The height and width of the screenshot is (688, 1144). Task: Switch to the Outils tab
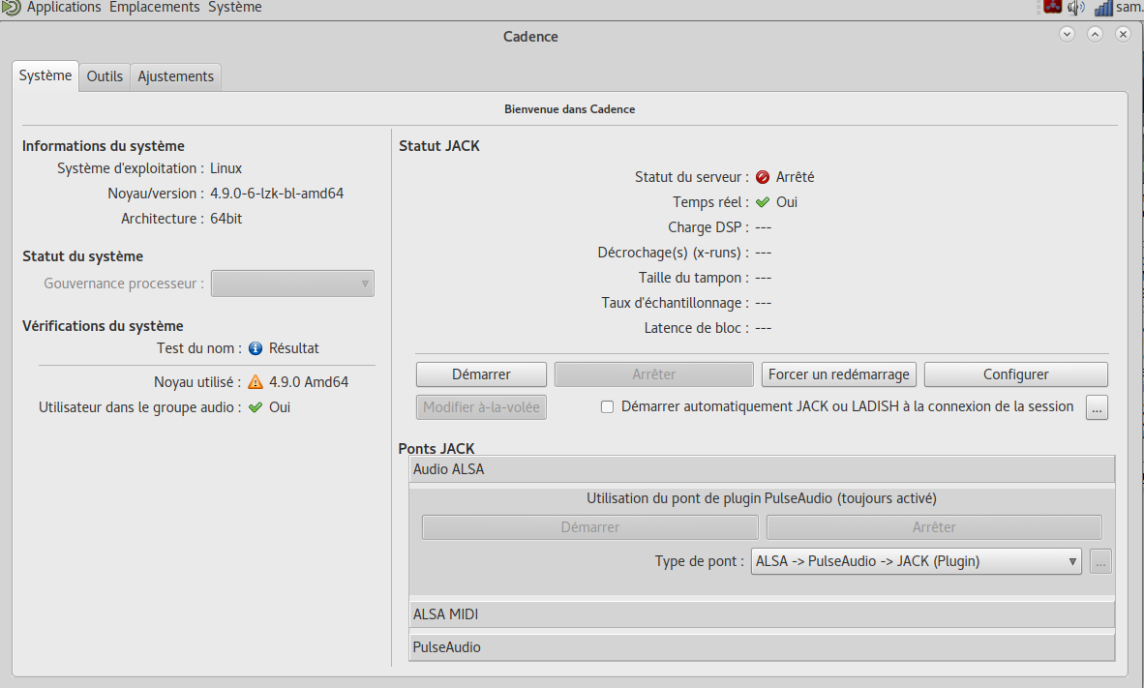pyautogui.click(x=105, y=76)
